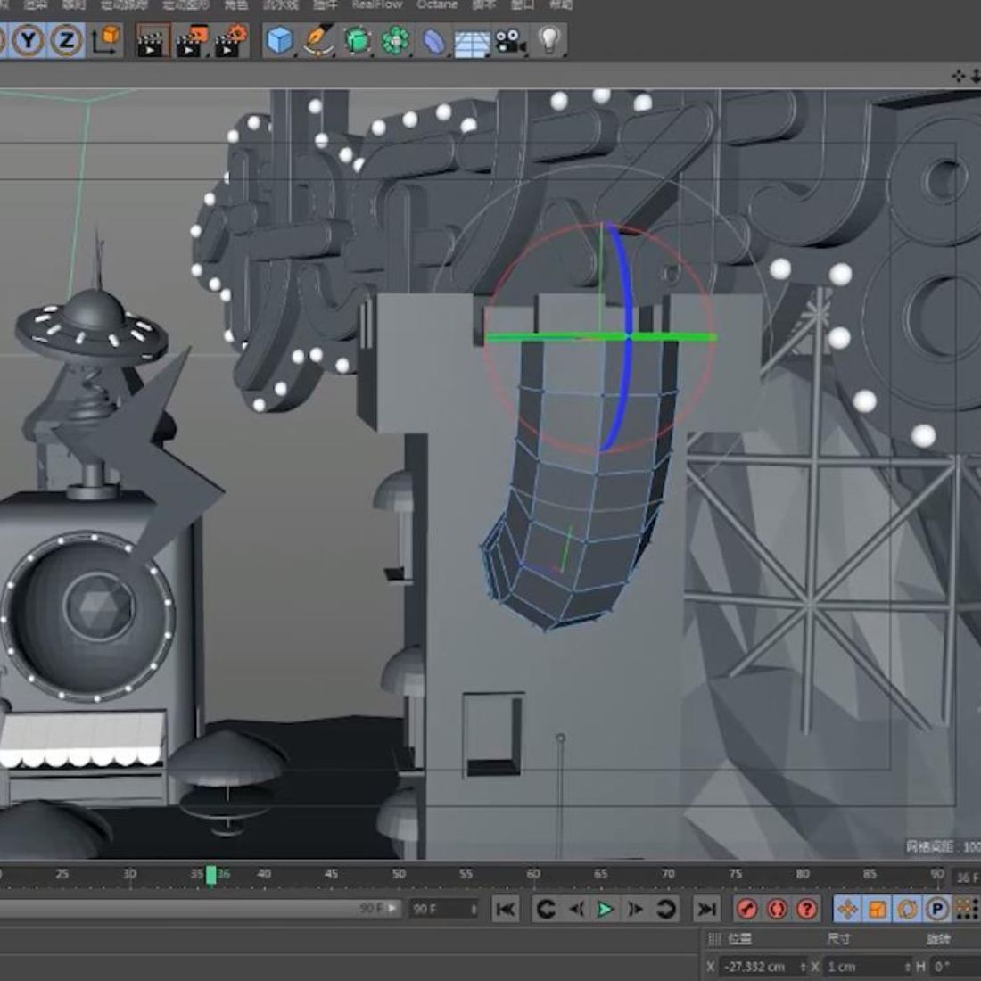The height and width of the screenshot is (981, 981).
Task: Add a Floor environment object
Action: point(472,42)
